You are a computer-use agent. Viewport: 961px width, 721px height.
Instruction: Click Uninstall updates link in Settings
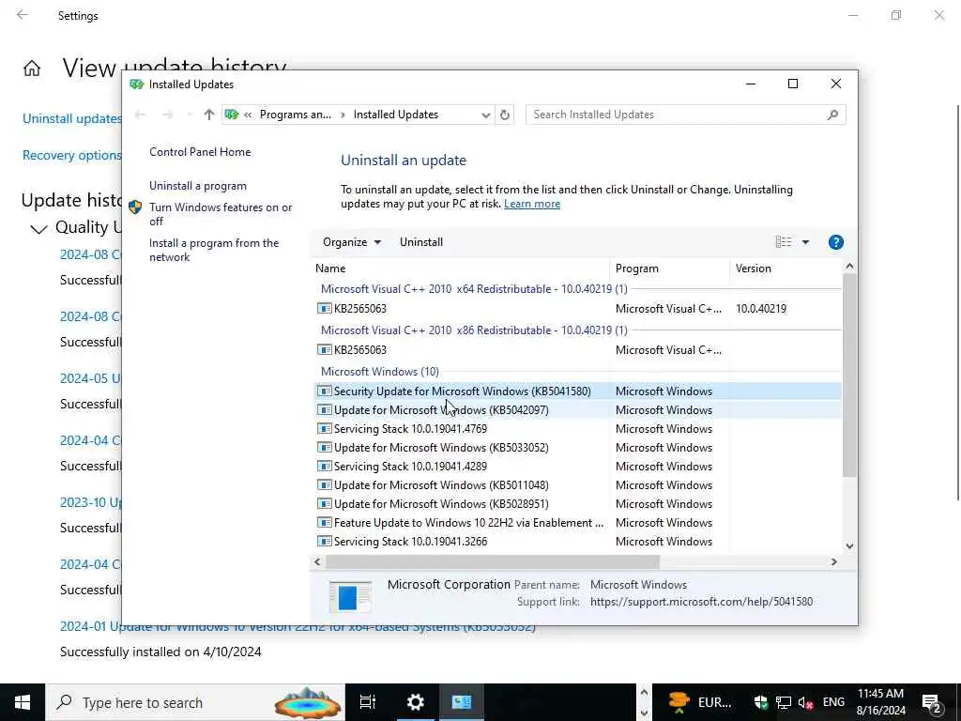pos(71,119)
